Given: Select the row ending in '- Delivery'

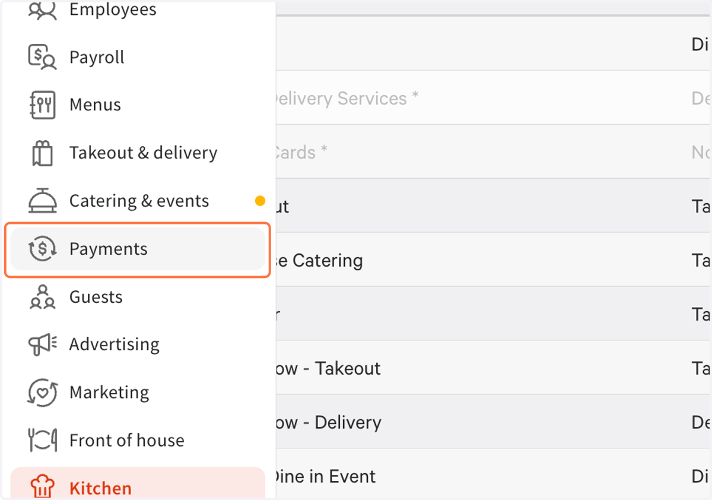Looking at the screenshot, I should (494, 422).
